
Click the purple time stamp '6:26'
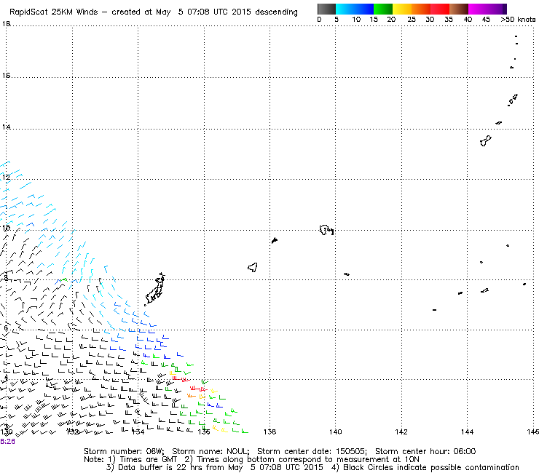point(7,442)
